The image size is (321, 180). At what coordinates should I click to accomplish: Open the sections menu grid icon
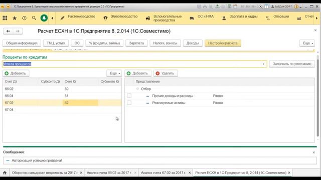pyautogui.click(x=5, y=18)
